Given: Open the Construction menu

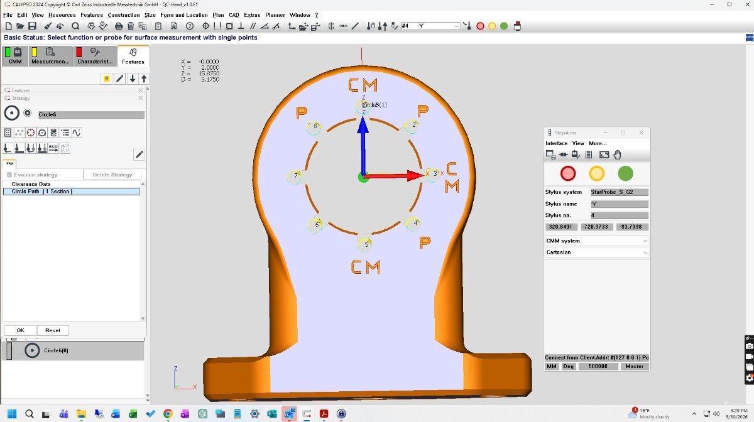Looking at the screenshot, I should click(x=123, y=15).
